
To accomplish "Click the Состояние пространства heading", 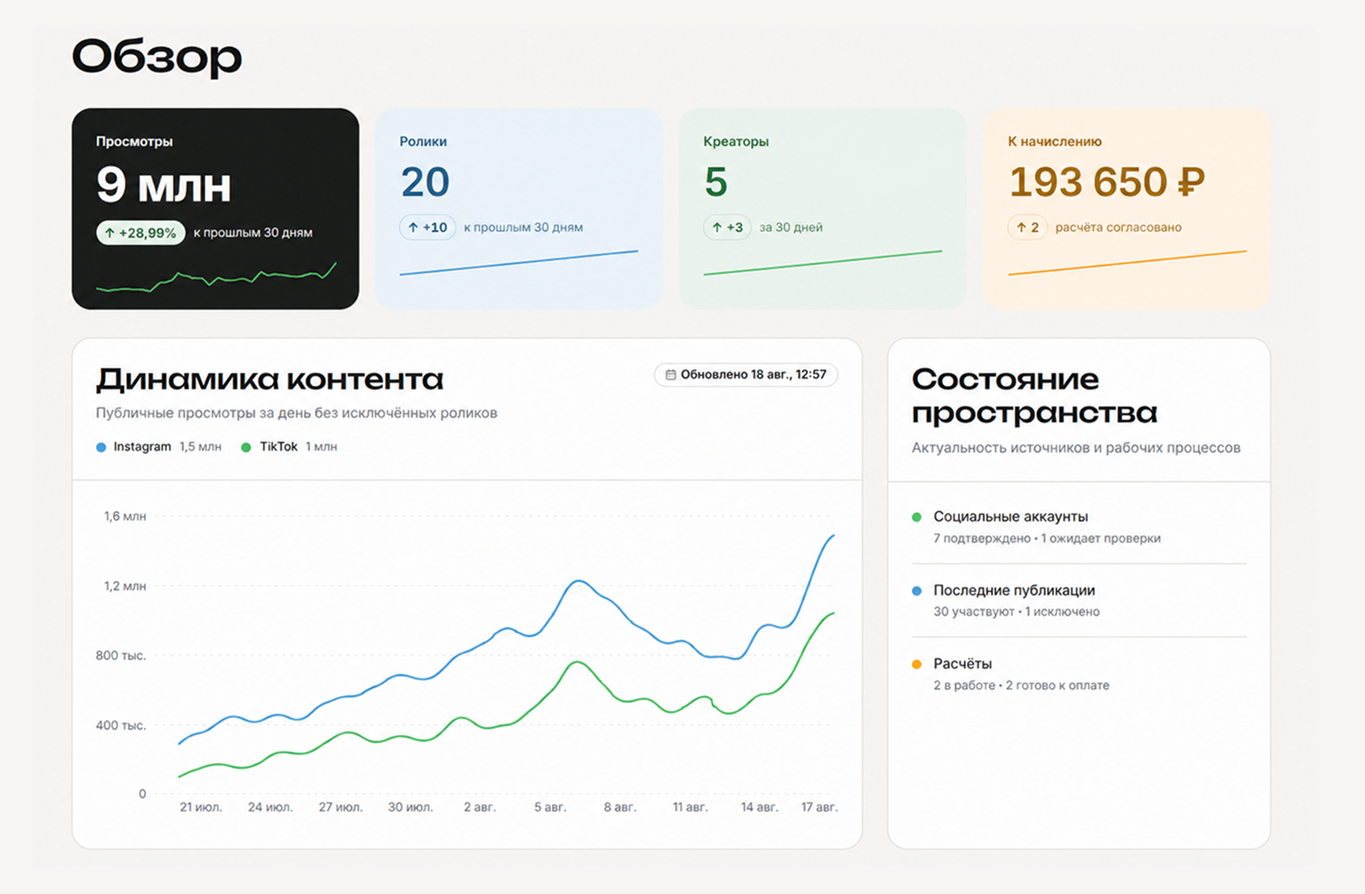I will click(1034, 395).
